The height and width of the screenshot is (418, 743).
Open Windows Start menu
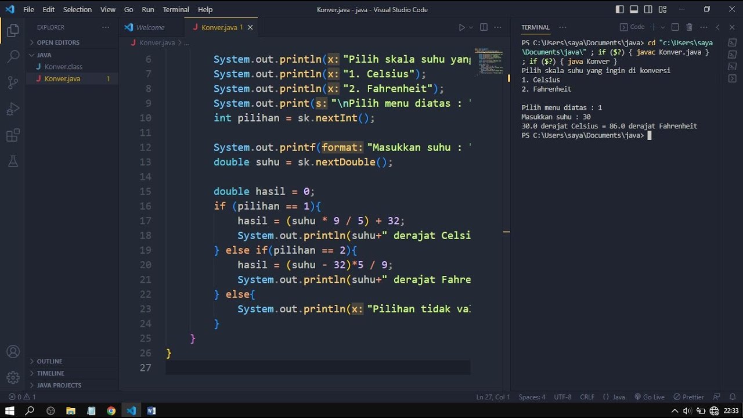(9, 410)
